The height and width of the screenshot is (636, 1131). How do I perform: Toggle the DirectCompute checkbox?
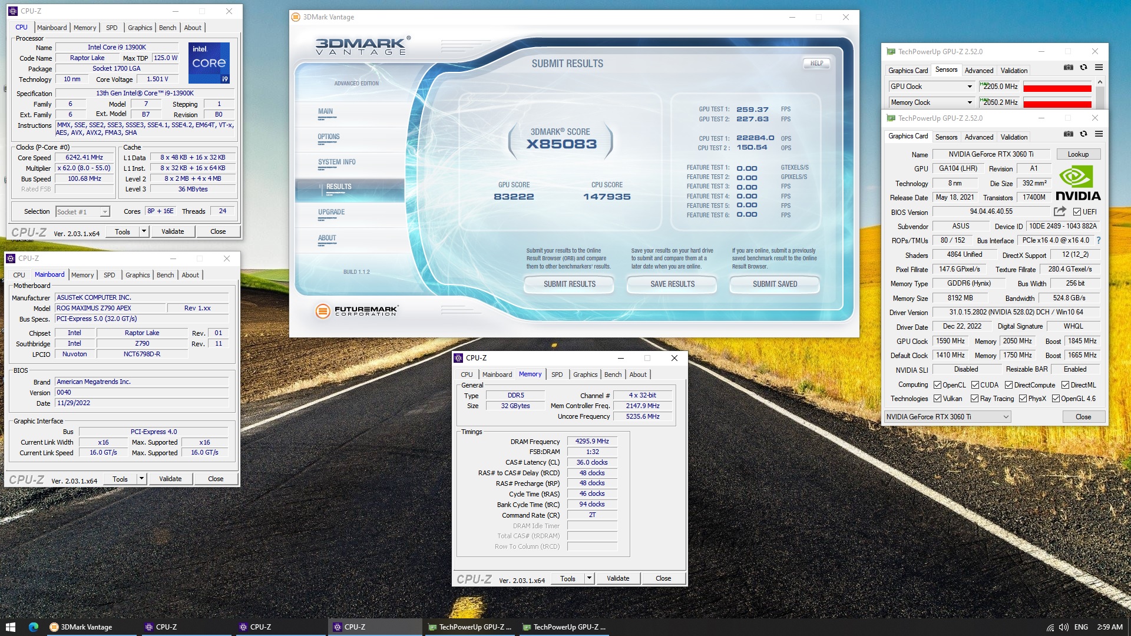tap(1008, 385)
